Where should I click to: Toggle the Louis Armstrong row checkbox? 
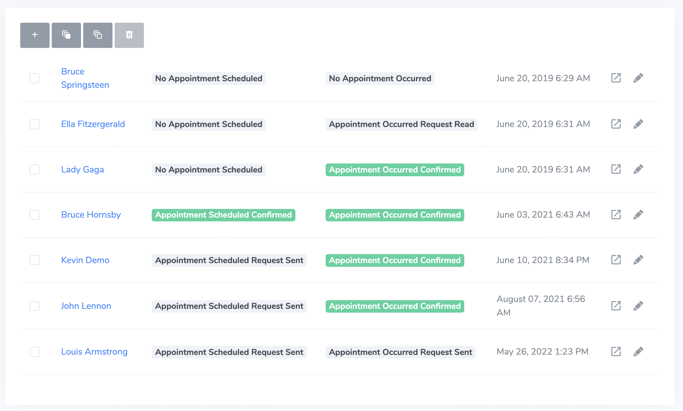(x=35, y=352)
